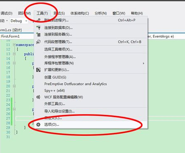
Task: Launch Spy++ (x64) entry
Action: click(91, 91)
